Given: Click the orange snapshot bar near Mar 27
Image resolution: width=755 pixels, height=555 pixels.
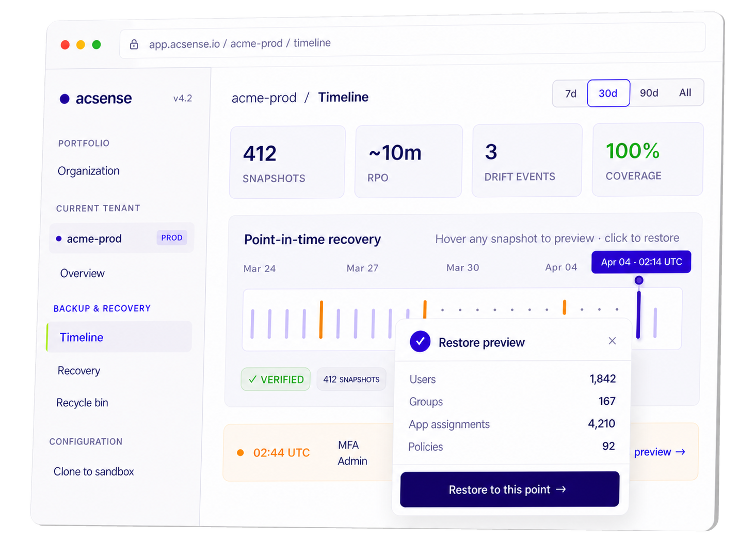Looking at the screenshot, I should (321, 320).
